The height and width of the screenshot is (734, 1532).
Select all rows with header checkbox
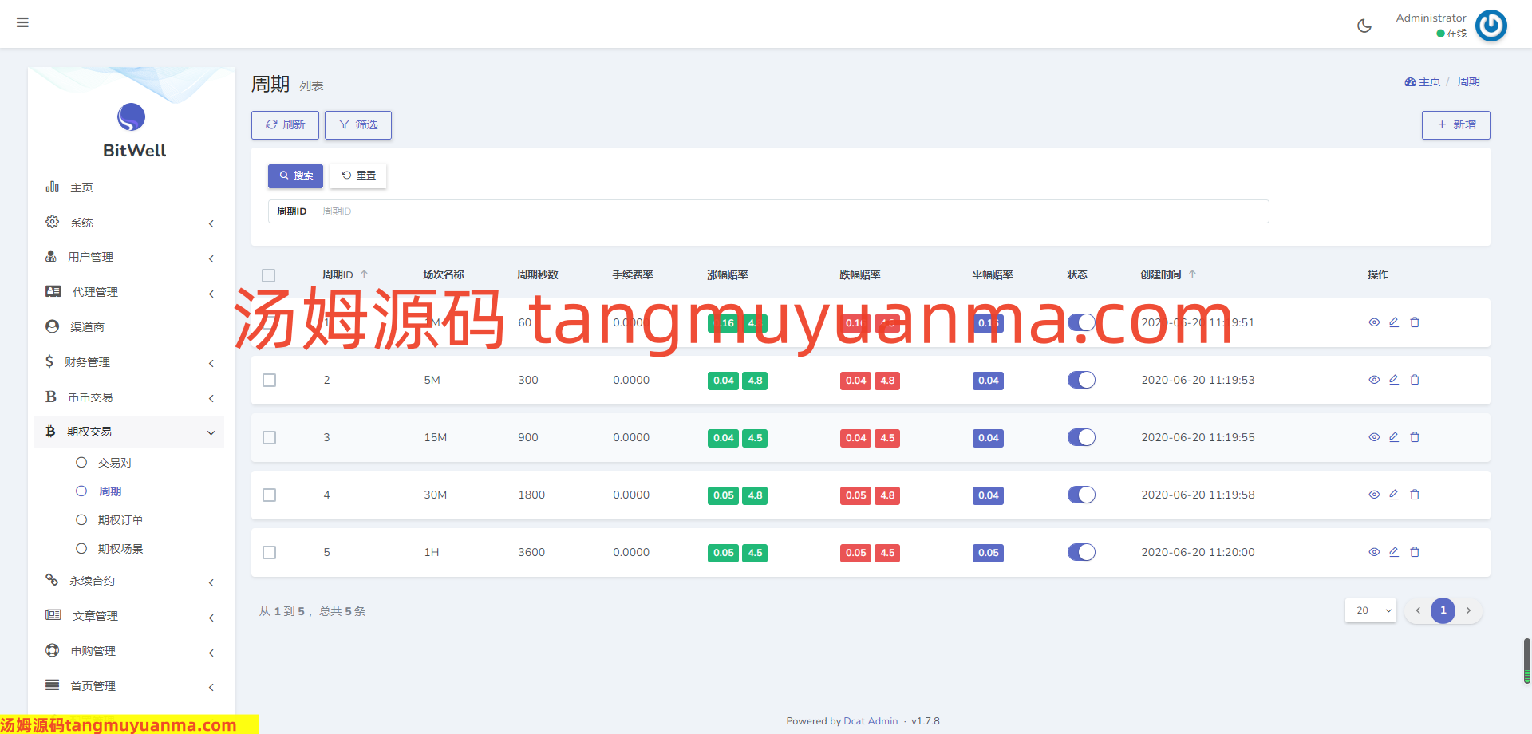coord(269,275)
